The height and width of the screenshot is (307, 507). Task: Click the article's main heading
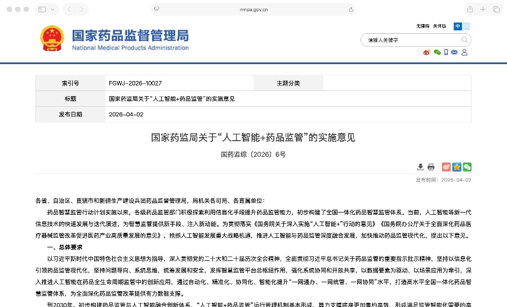point(253,138)
